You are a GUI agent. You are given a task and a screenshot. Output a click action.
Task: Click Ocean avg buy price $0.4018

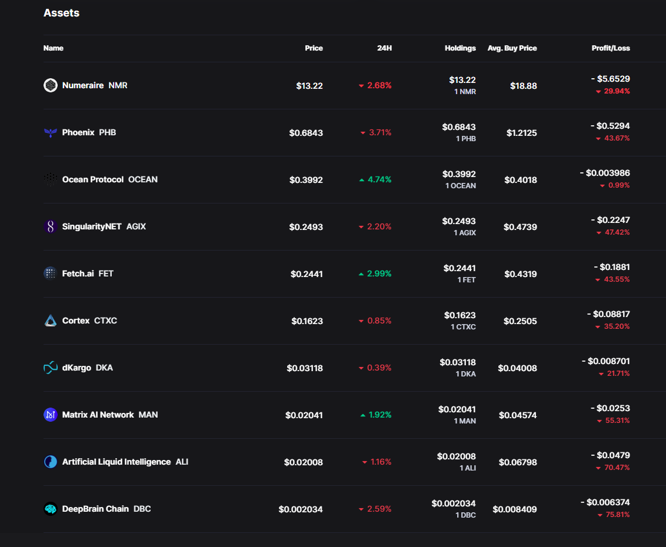[521, 180]
